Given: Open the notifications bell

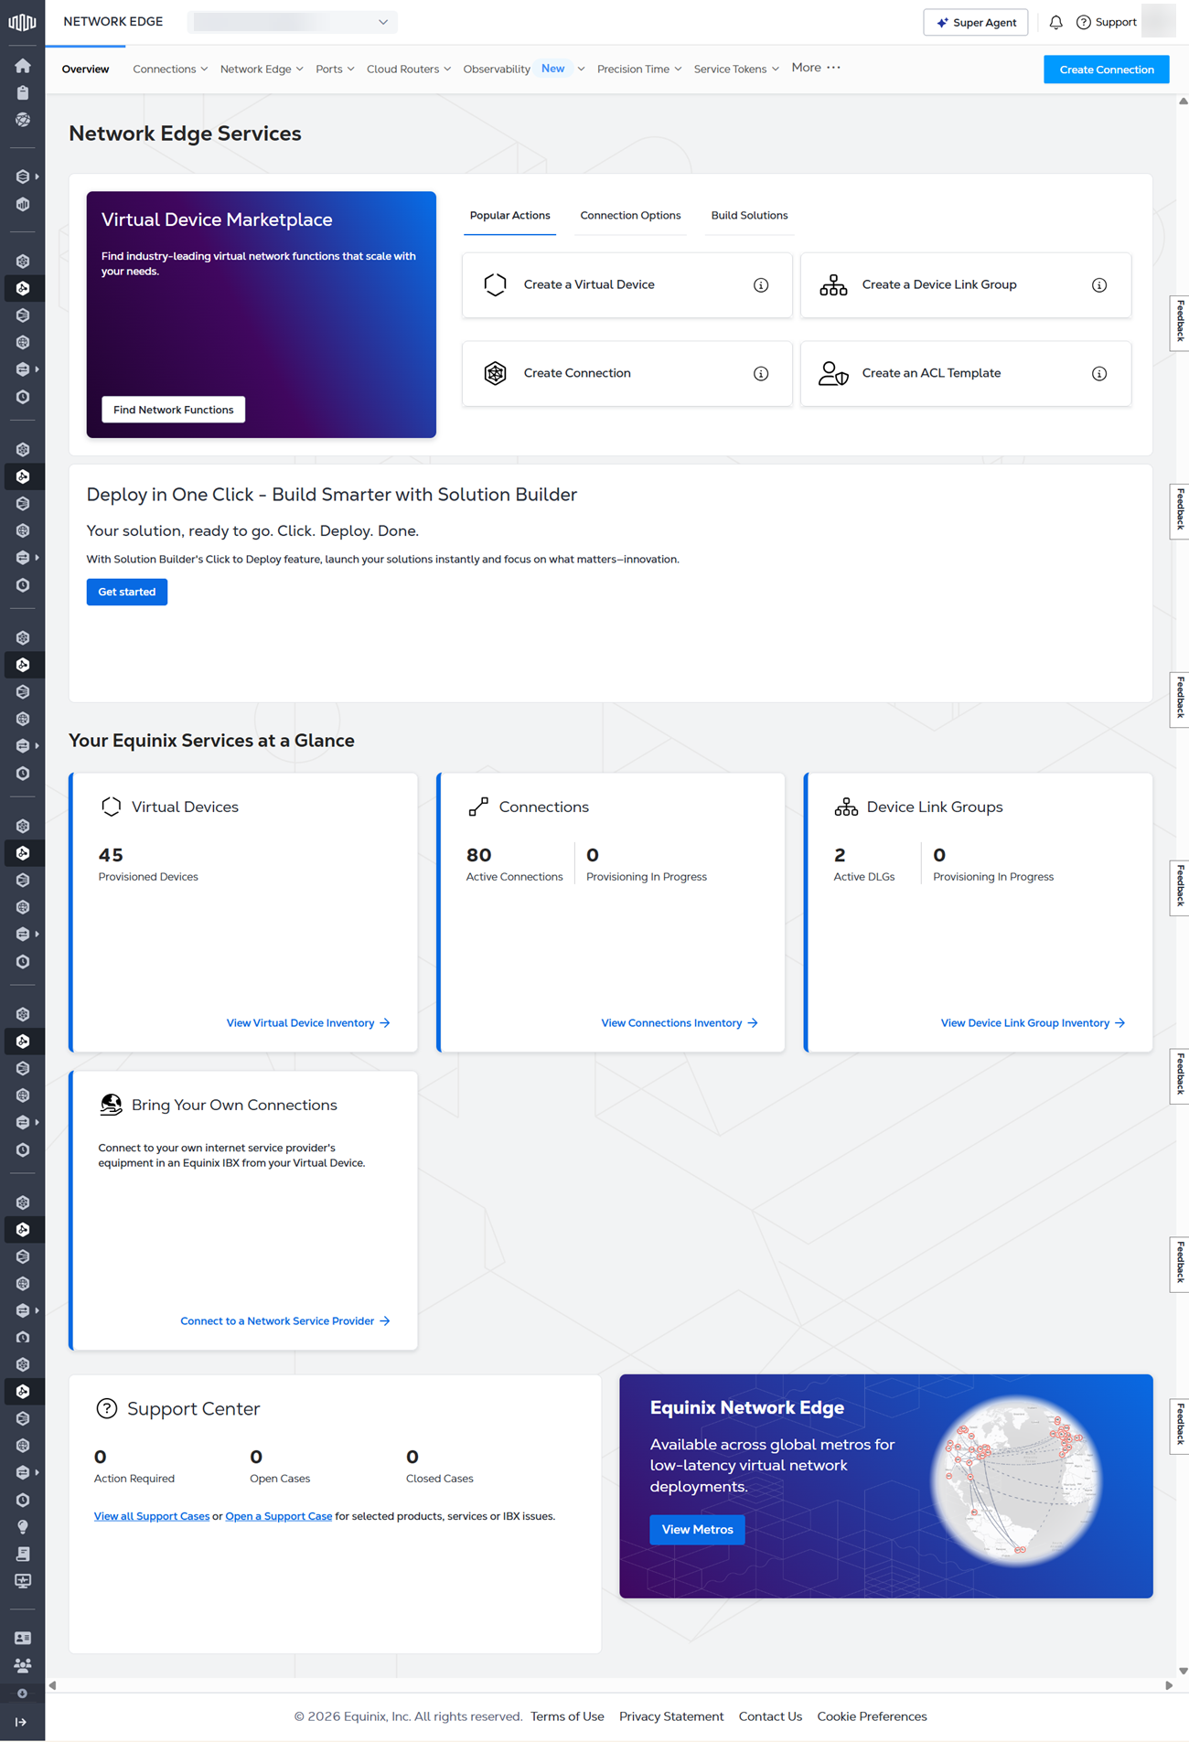Looking at the screenshot, I should [1055, 22].
